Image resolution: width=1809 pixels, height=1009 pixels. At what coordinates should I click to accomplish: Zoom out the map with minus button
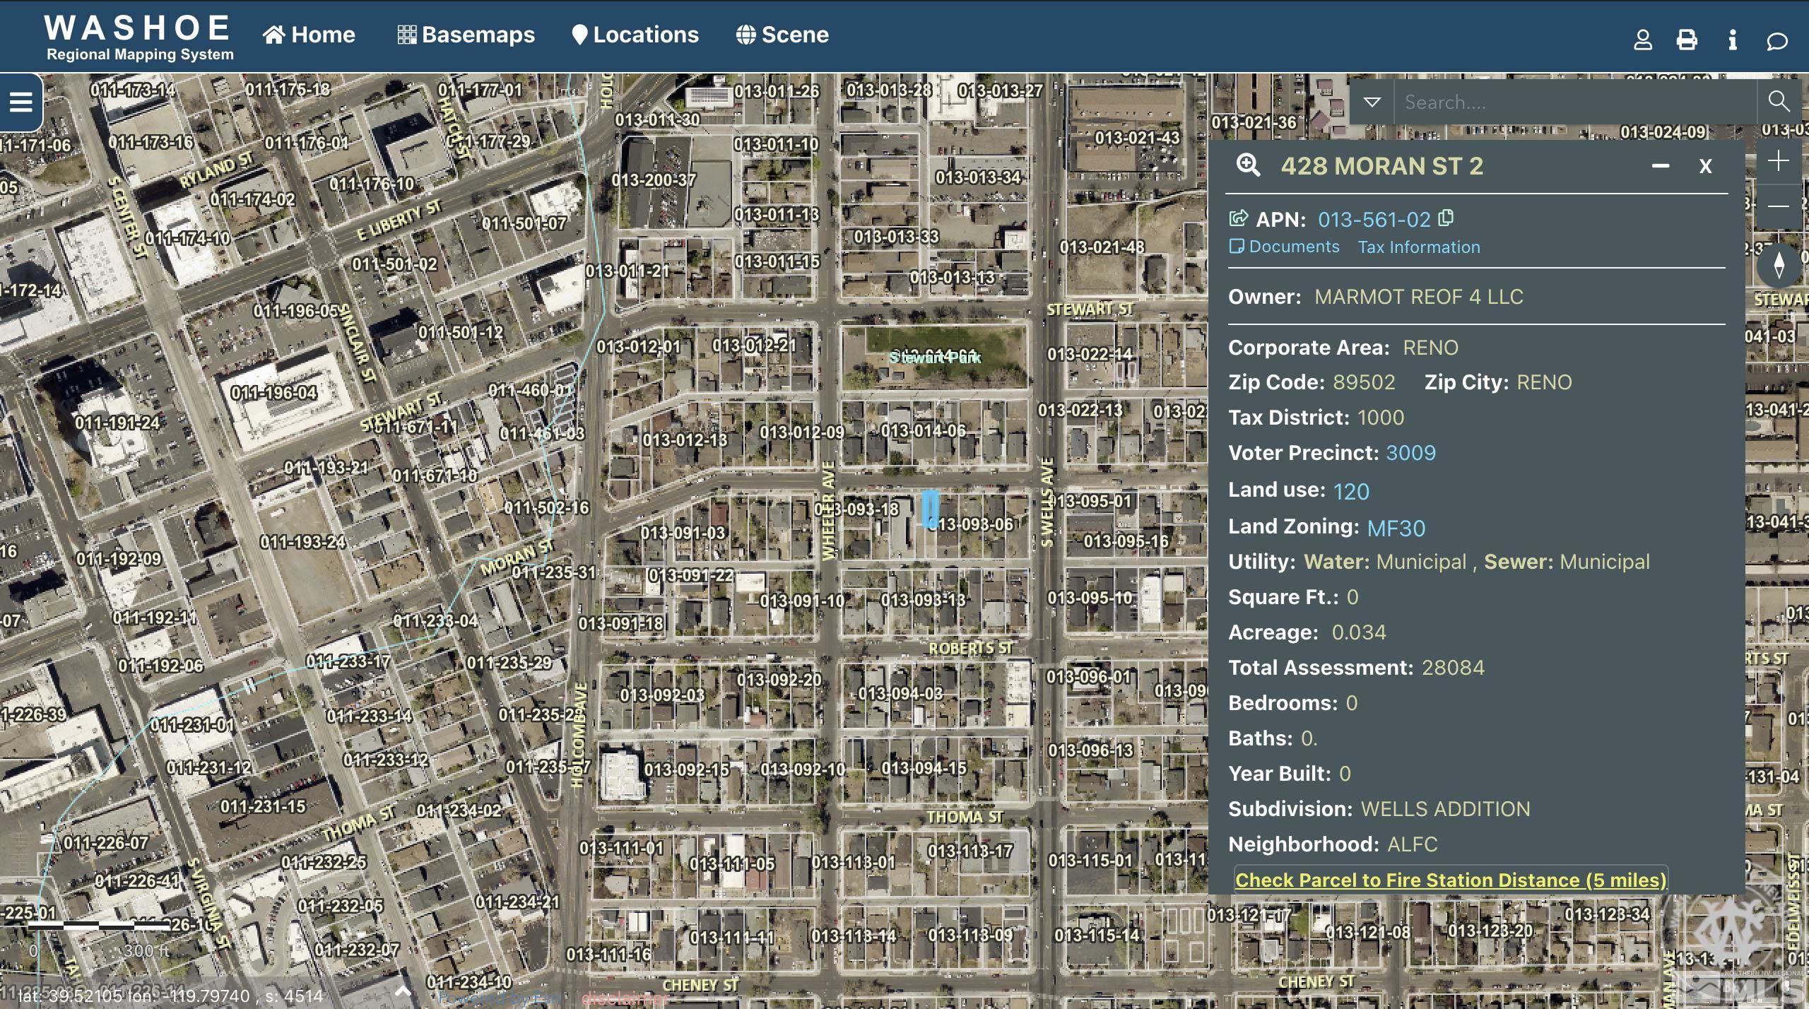(x=1779, y=206)
